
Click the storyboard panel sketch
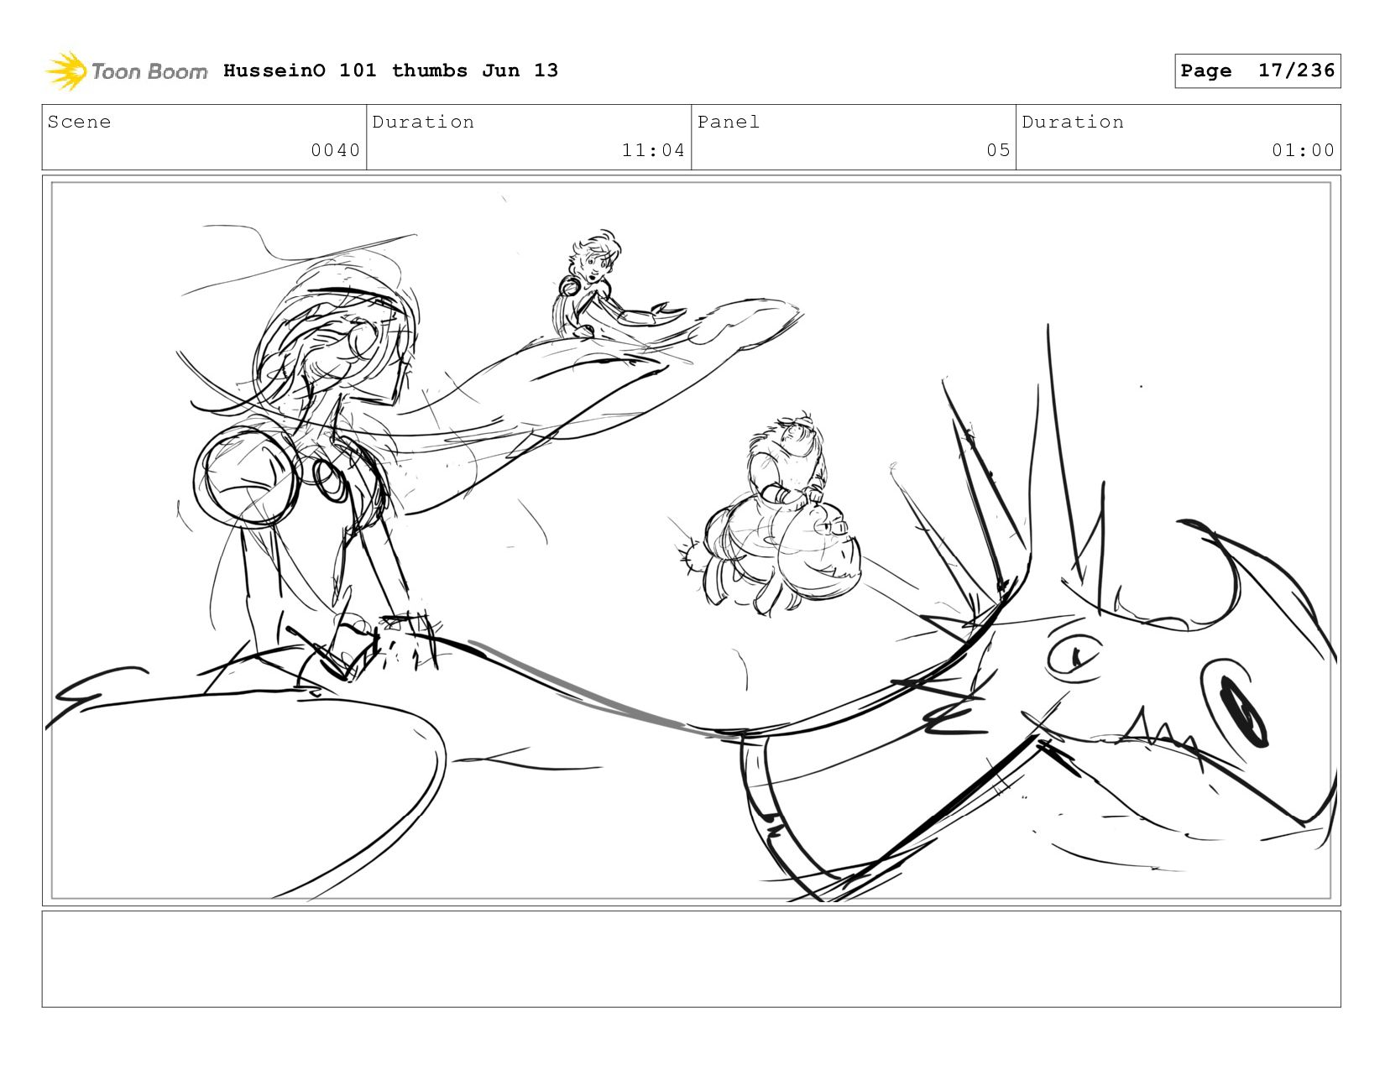692,540
